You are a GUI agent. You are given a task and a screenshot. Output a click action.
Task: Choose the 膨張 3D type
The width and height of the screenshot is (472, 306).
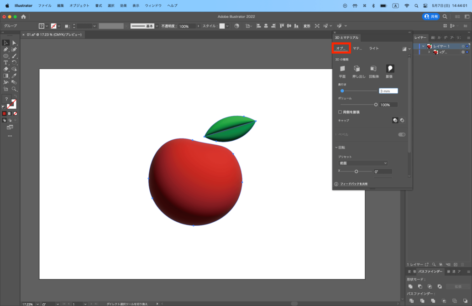point(389,71)
